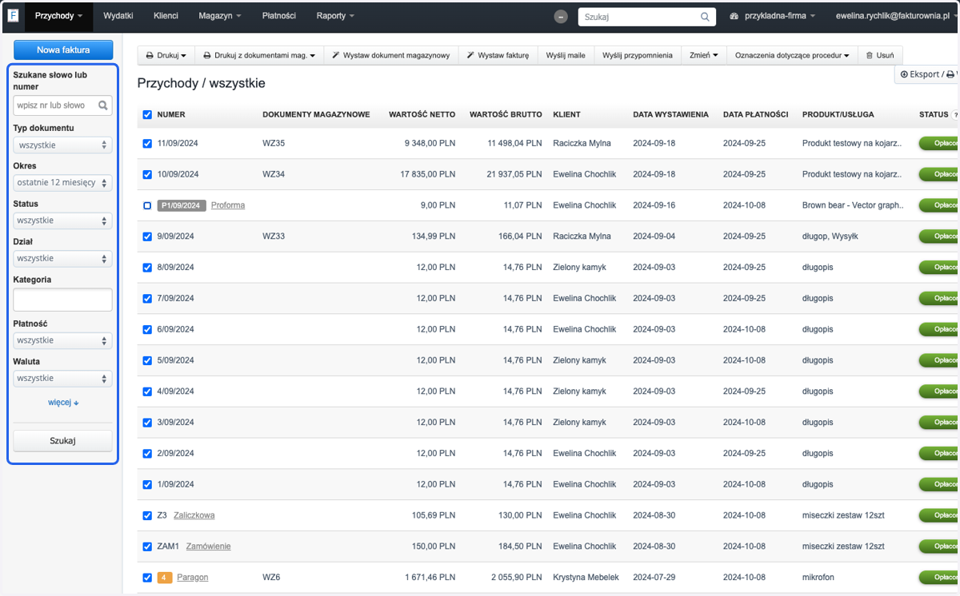Click Opłacone status of invoice 11/09/2024
This screenshot has width=960, height=596.
pos(939,143)
